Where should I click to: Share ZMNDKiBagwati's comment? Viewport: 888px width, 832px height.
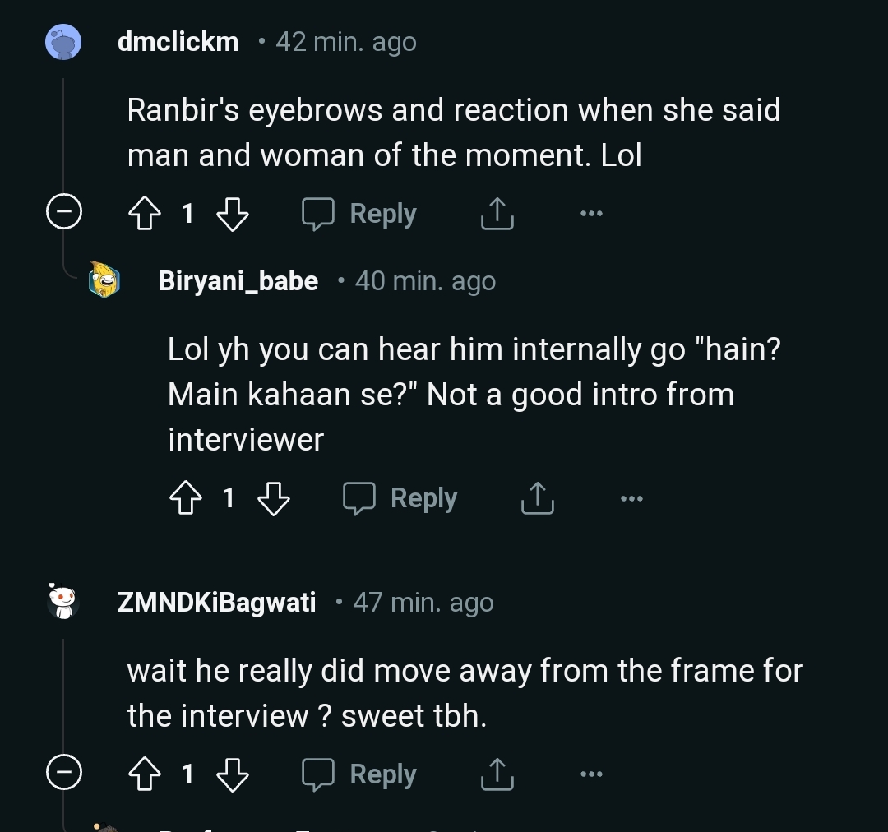pyautogui.click(x=496, y=774)
